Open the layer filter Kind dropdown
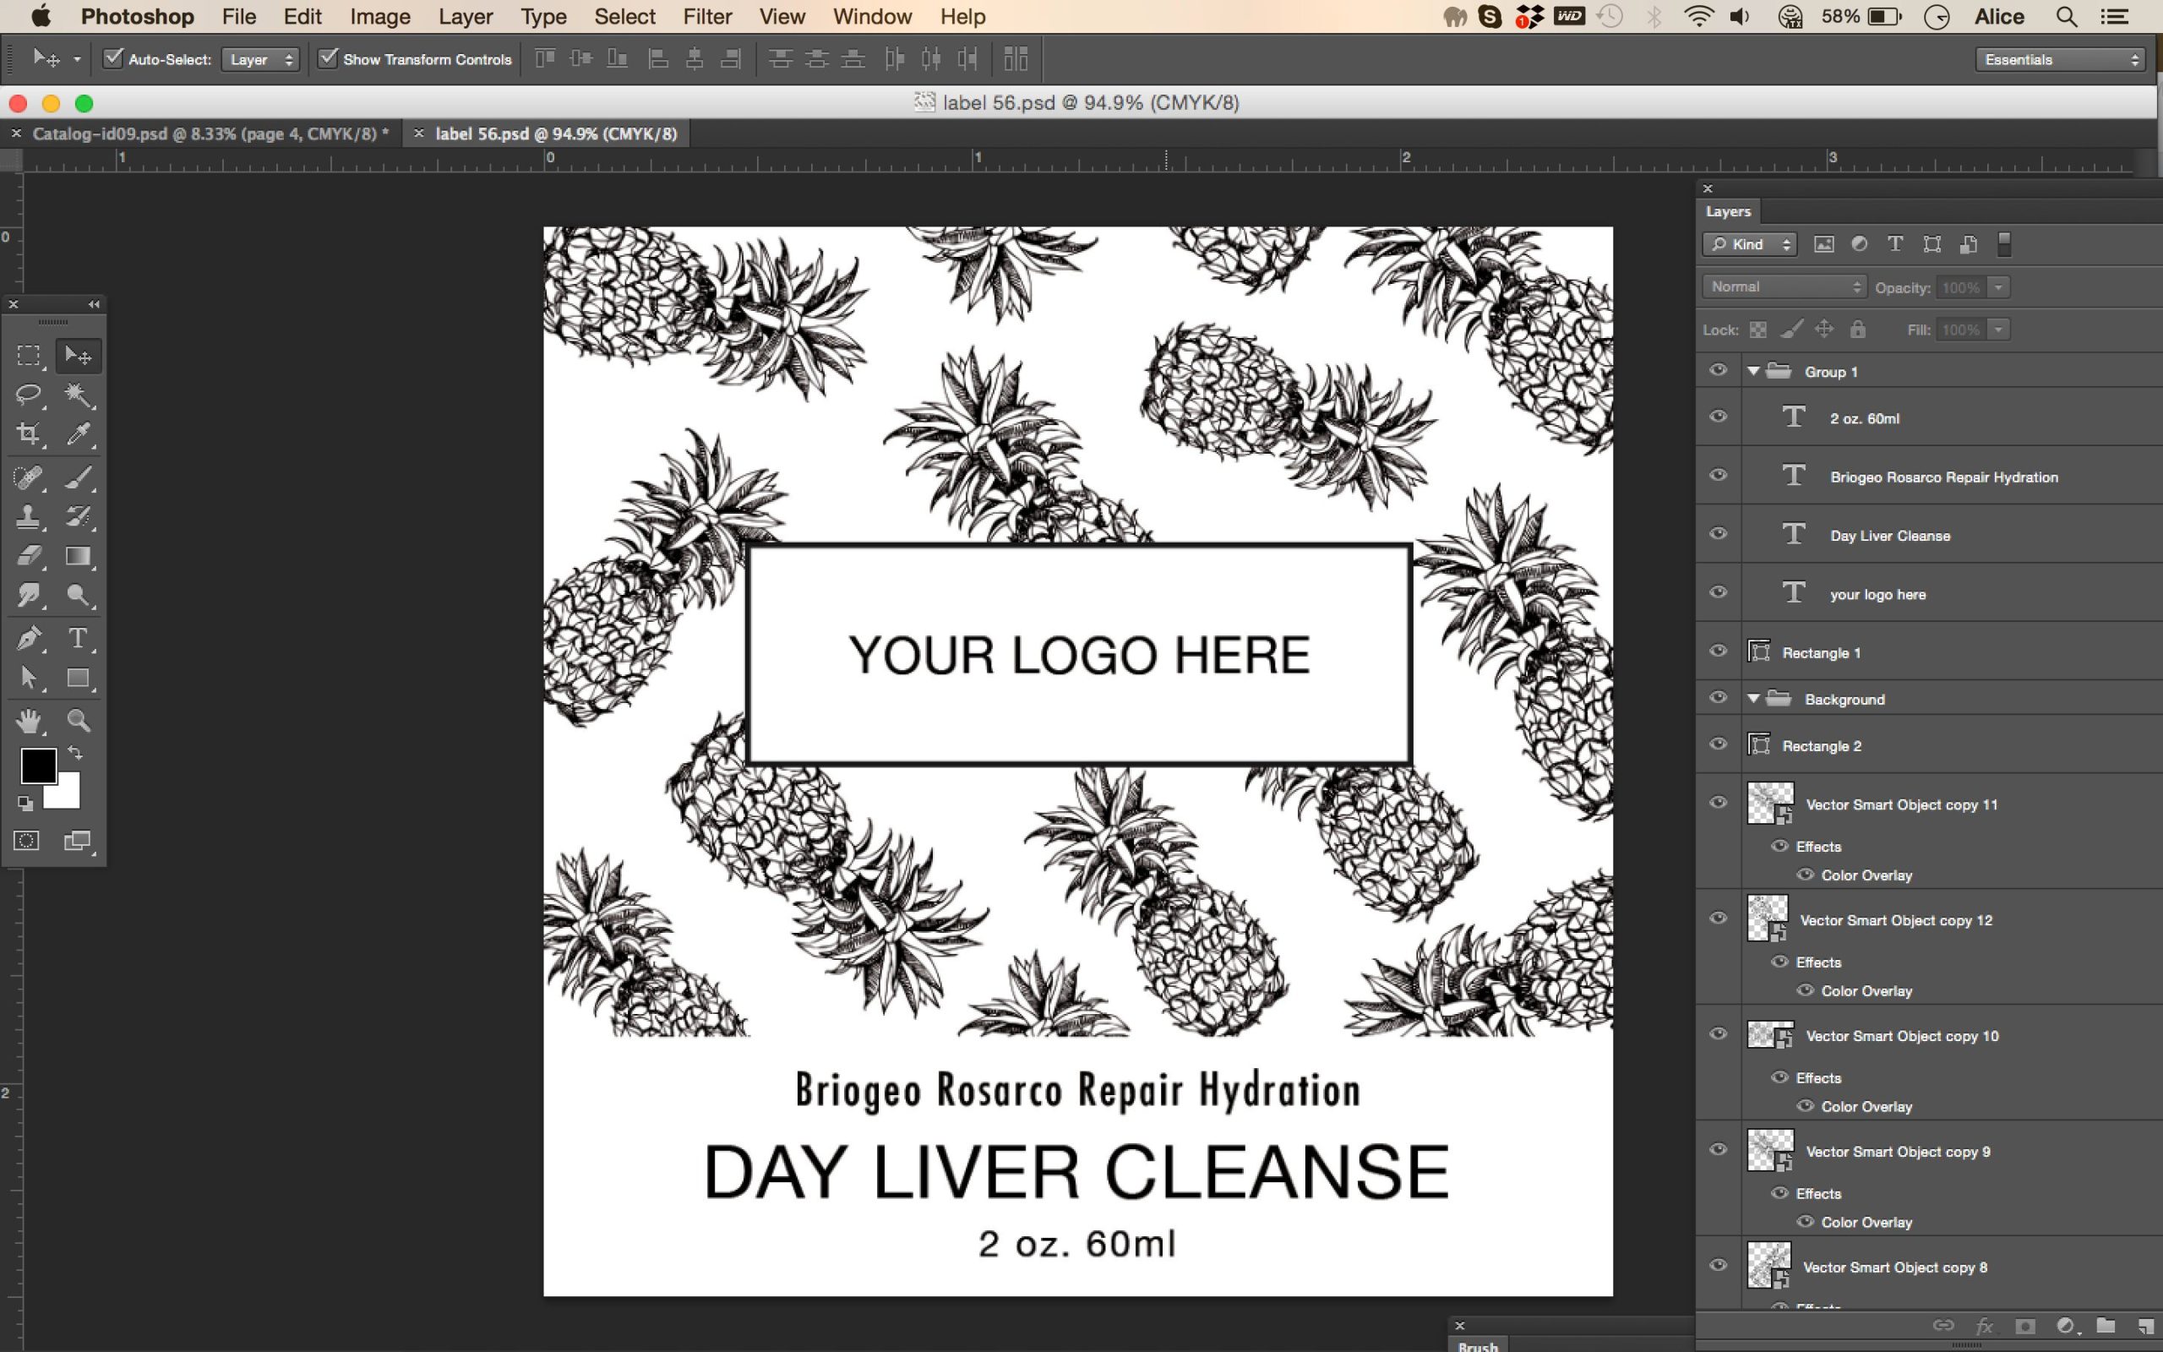The width and height of the screenshot is (2163, 1352). click(x=1749, y=244)
